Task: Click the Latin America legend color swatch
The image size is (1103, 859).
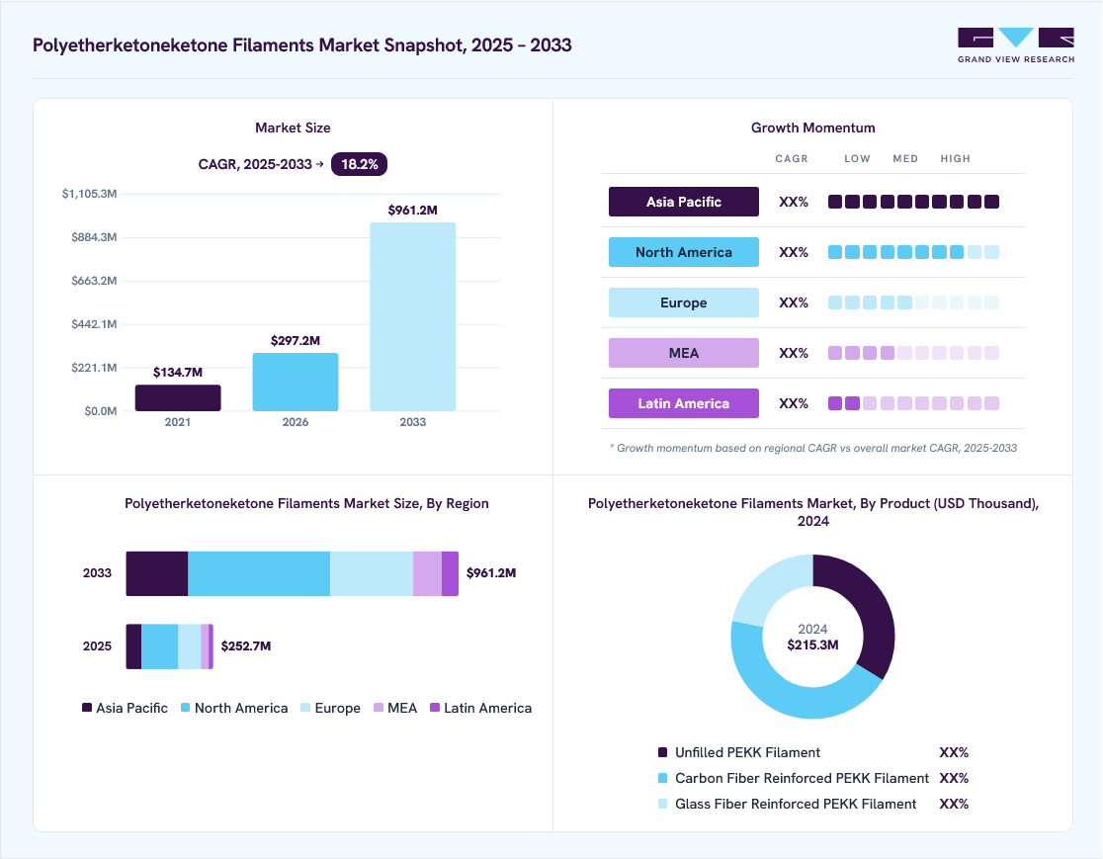Action: [x=435, y=708]
